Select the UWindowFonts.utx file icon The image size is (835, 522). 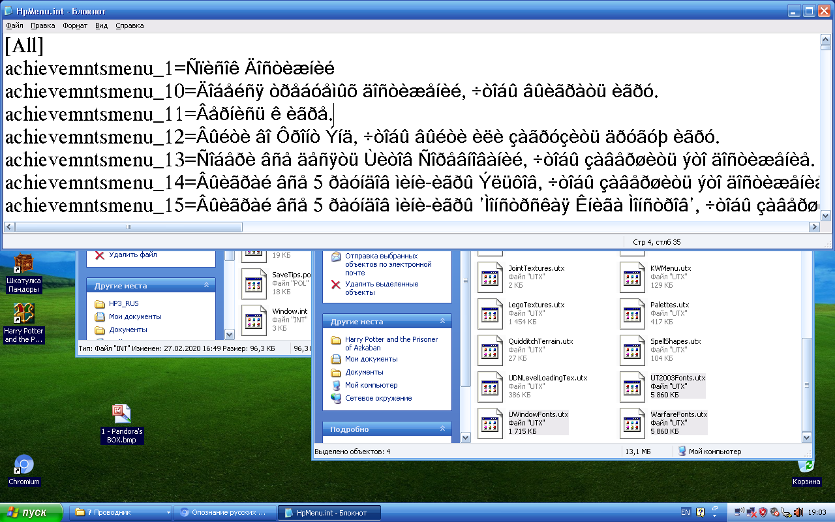(x=490, y=423)
